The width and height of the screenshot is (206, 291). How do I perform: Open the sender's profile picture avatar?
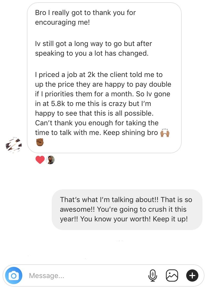pos(14,145)
